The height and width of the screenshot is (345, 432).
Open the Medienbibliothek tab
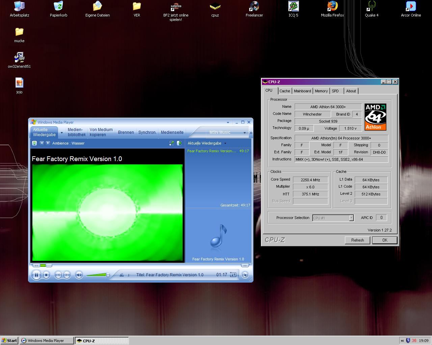(x=77, y=132)
